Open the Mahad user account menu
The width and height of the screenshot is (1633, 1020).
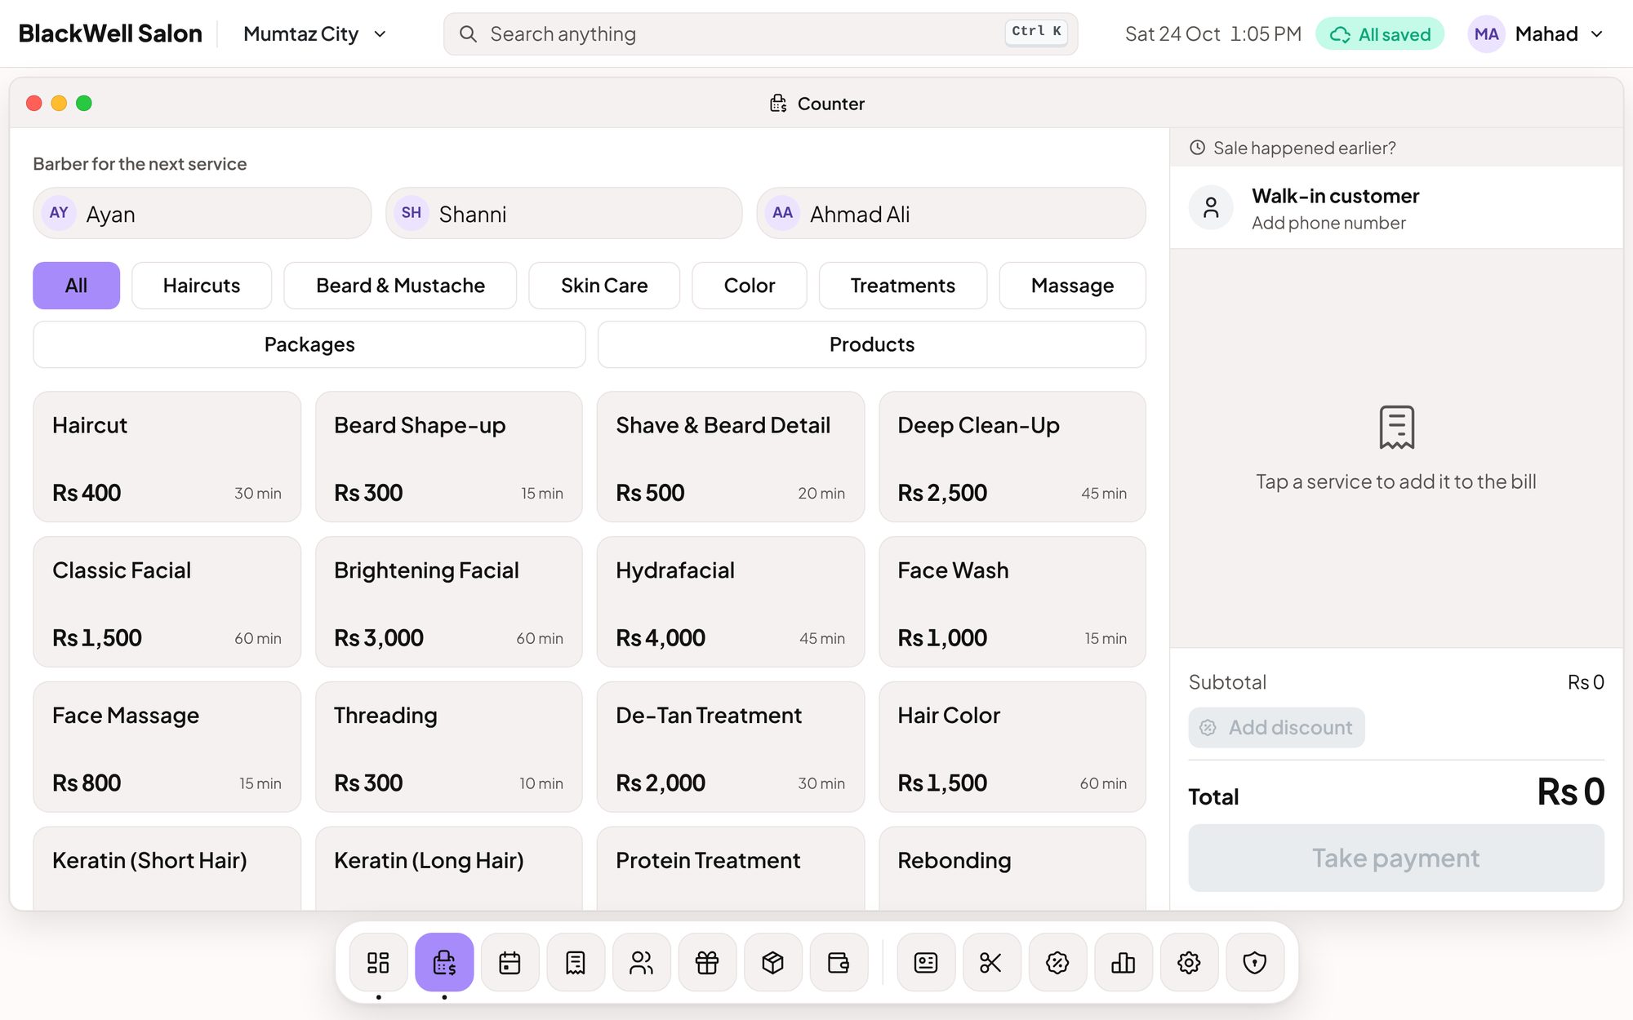1537,33
